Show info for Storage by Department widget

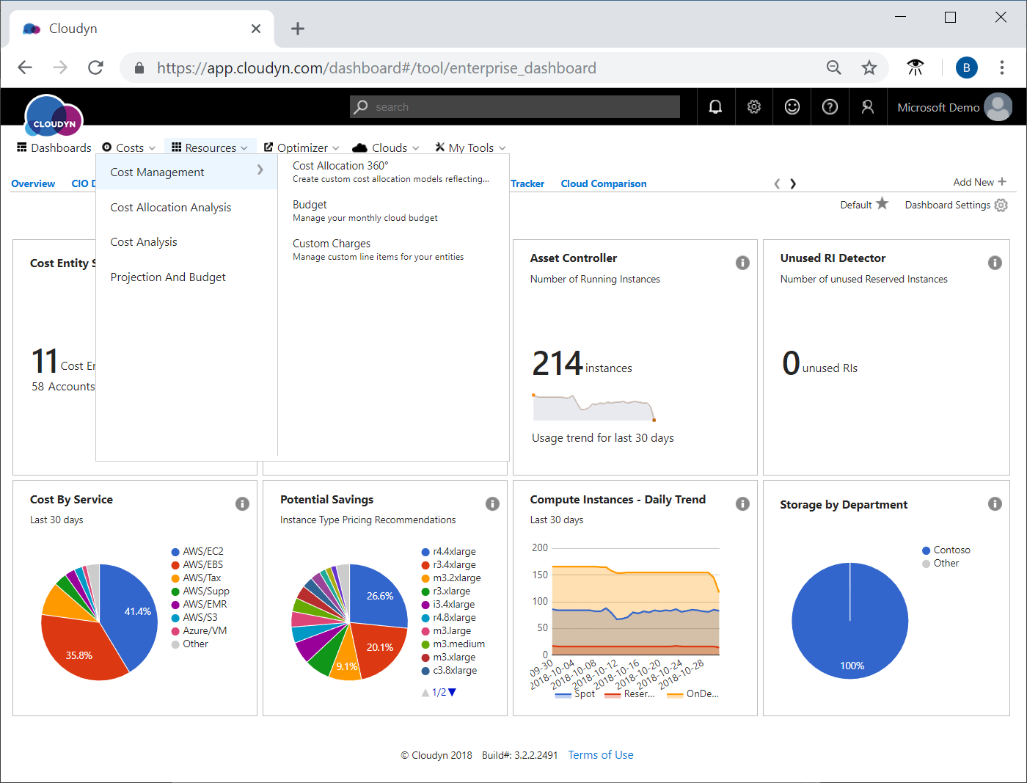click(995, 503)
